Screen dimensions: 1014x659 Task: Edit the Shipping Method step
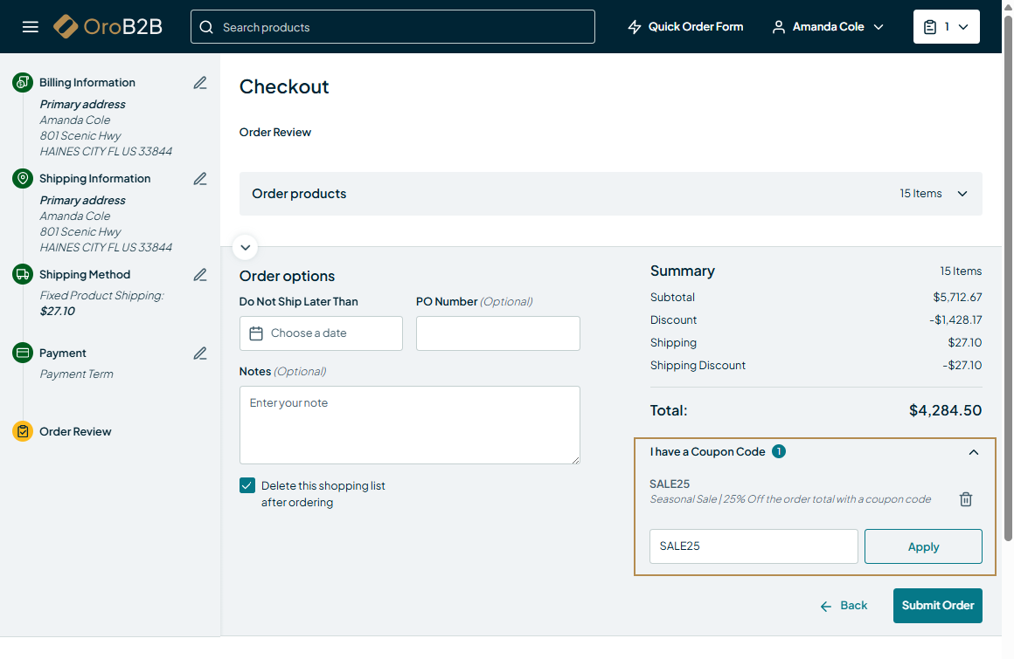(x=200, y=275)
